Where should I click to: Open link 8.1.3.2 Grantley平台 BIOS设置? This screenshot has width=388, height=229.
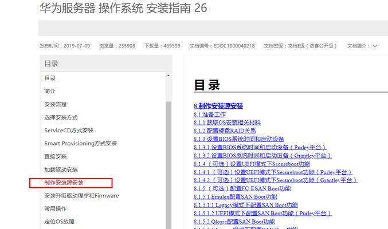(x=262, y=156)
